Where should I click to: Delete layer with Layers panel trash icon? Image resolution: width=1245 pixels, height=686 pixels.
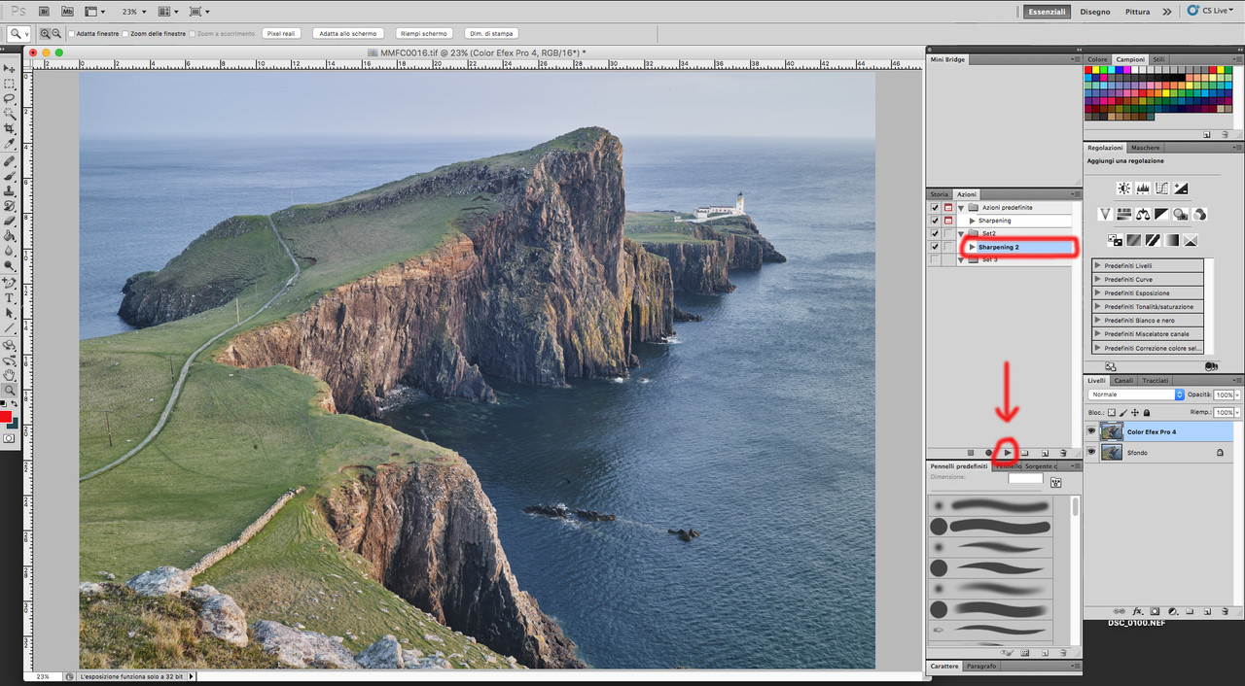[x=1225, y=611]
